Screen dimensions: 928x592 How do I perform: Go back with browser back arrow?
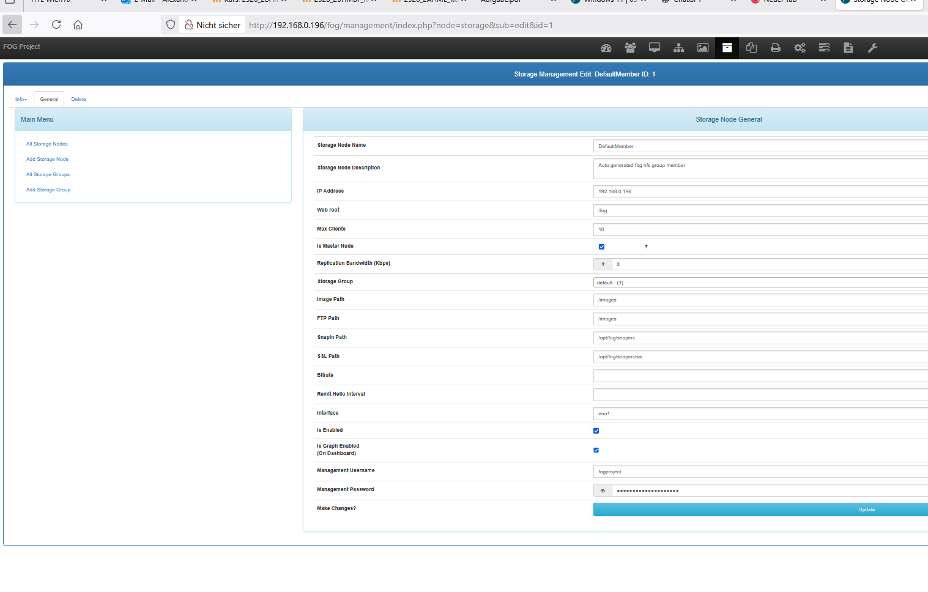click(12, 24)
